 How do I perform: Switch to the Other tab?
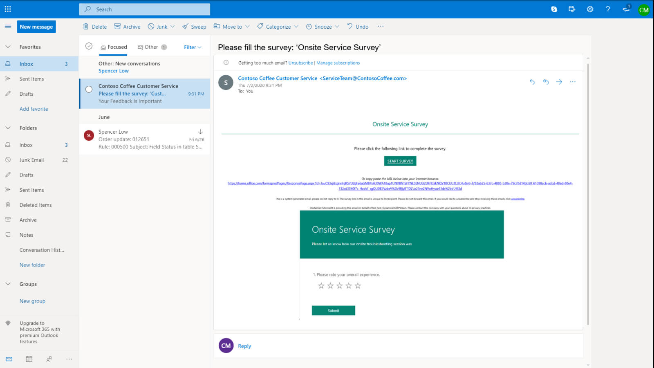point(152,47)
